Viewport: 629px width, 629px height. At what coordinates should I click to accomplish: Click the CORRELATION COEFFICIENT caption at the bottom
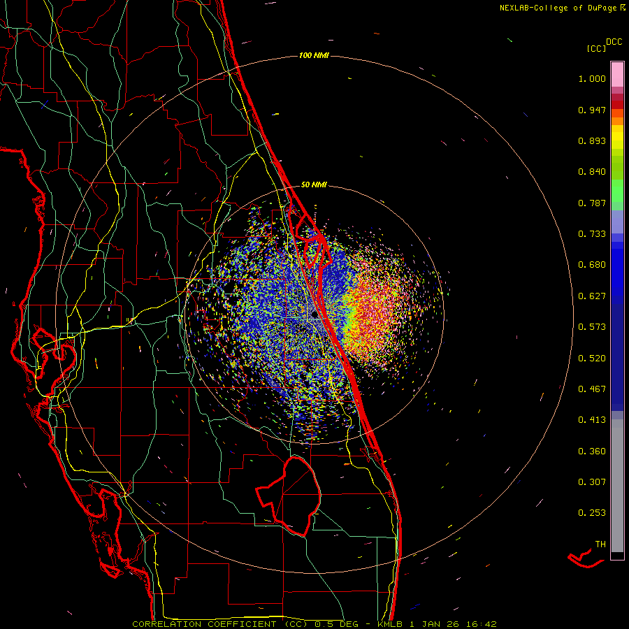[x=314, y=624]
